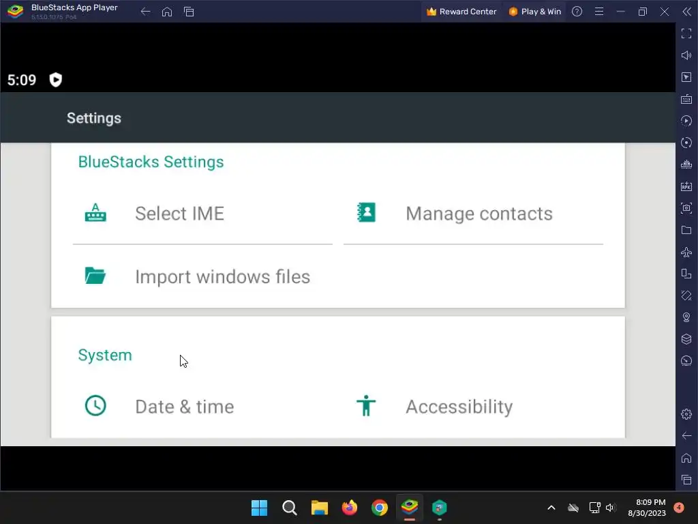The image size is (698, 524).
Task: Click the Play & Win button
Action: point(534,12)
